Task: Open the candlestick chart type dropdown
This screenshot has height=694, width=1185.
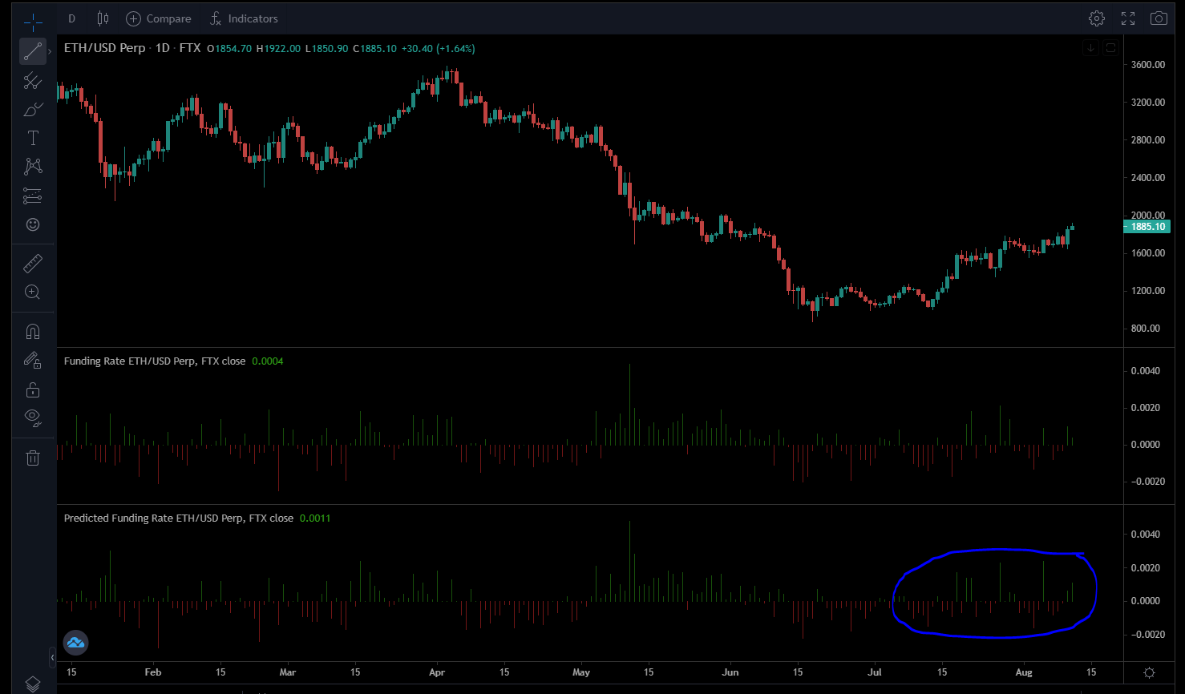Action: coord(103,18)
